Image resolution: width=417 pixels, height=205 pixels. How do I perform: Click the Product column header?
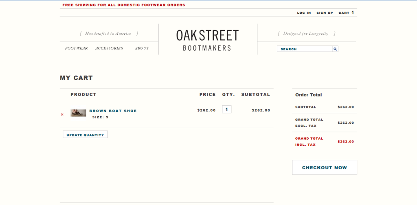83,95
